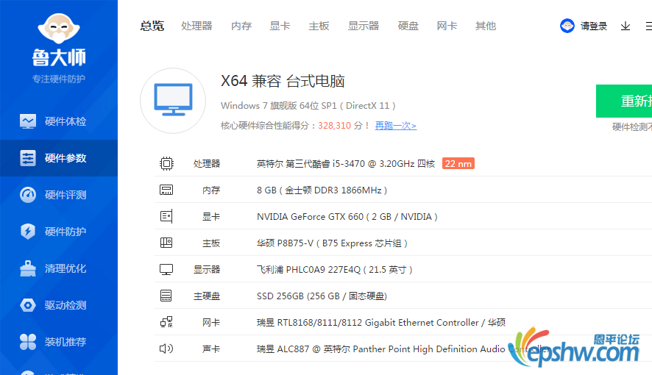
Task: Click 飞利浦 PHLC0A9 227E4Q text
Action: (x=334, y=270)
